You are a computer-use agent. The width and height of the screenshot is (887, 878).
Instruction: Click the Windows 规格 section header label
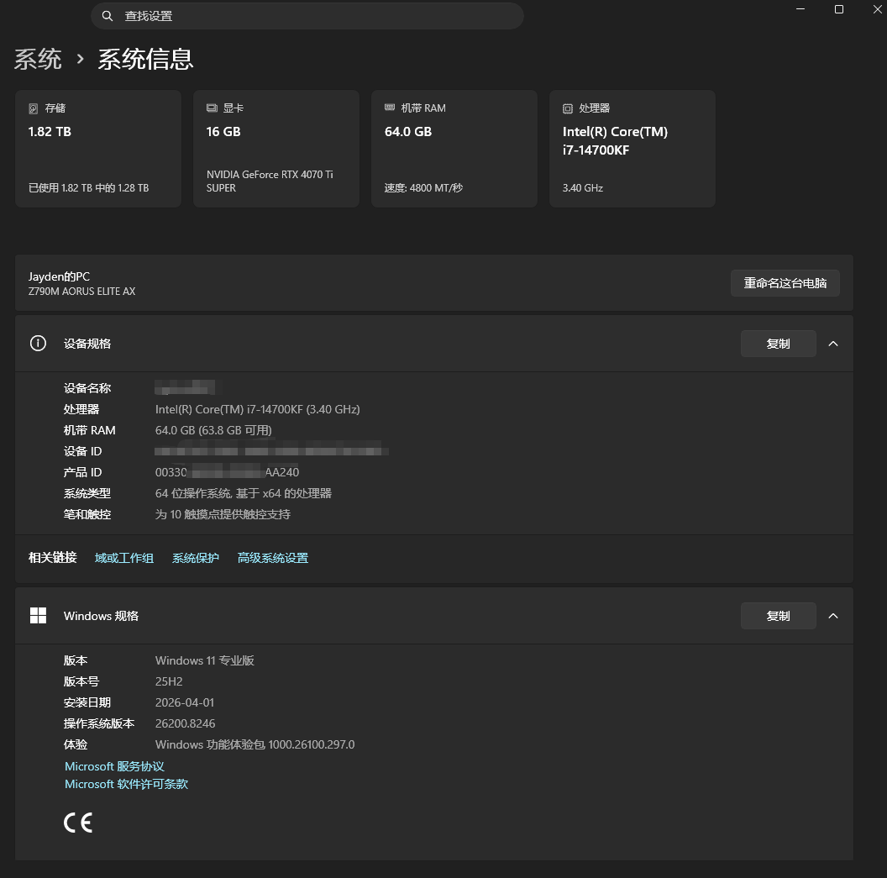(x=102, y=616)
